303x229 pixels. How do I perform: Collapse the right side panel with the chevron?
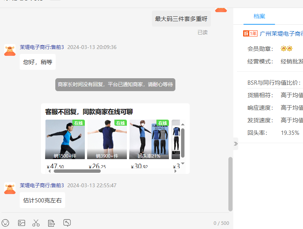point(236,144)
